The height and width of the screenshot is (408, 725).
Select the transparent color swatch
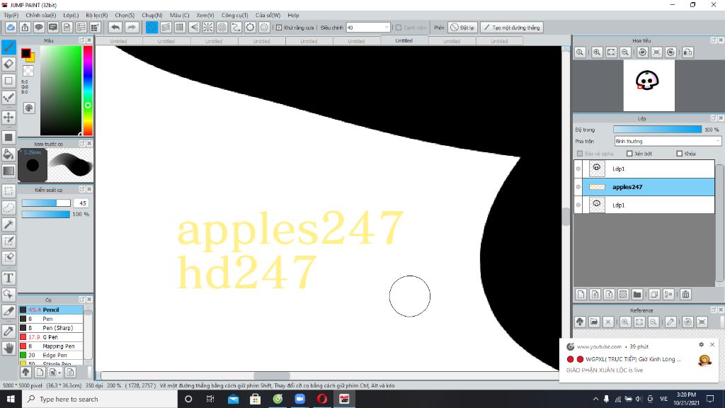tap(28, 71)
